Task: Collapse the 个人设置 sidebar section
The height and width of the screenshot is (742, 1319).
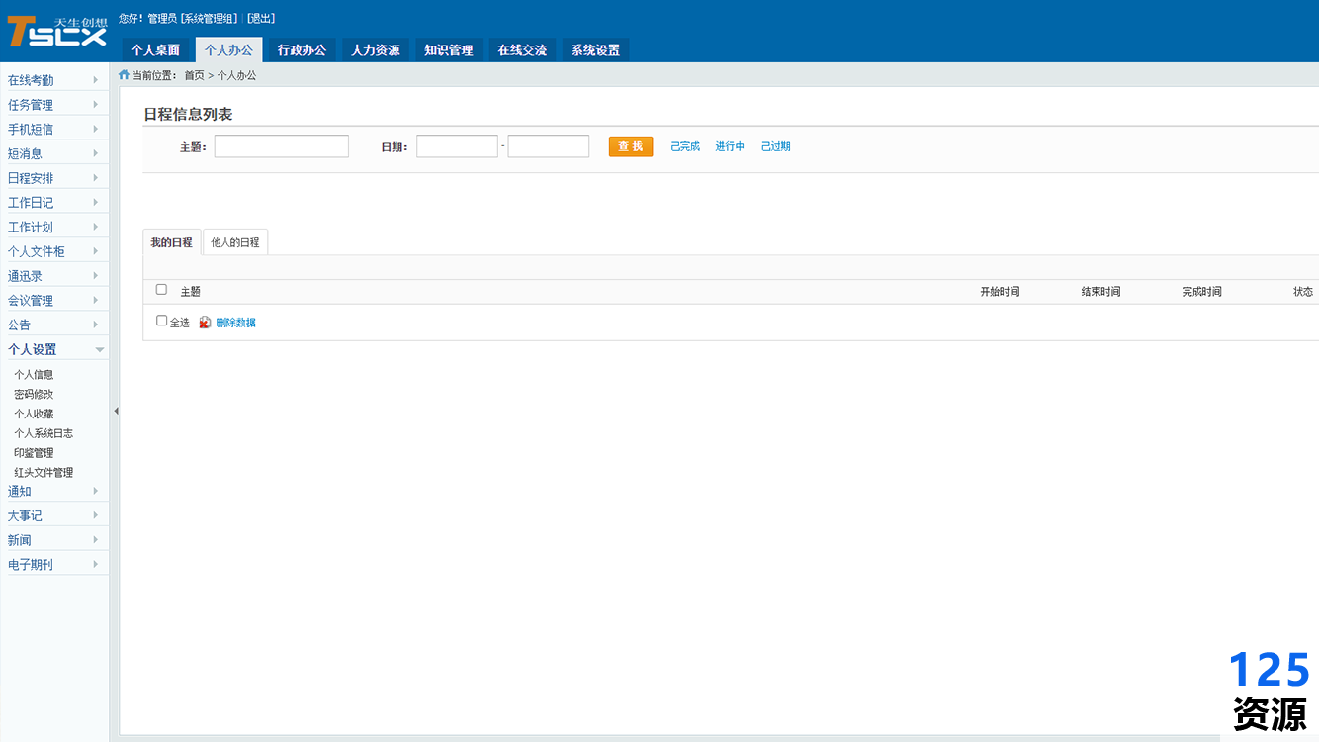Action: click(54, 349)
